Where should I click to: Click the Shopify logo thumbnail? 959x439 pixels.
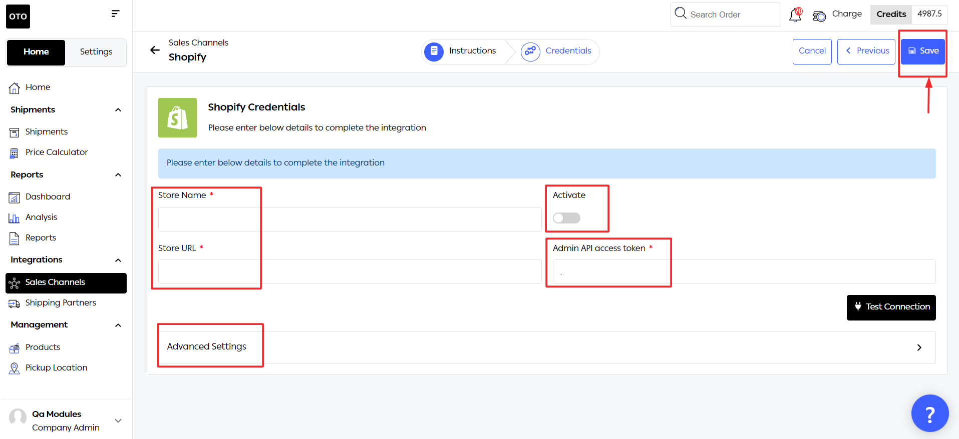(x=177, y=117)
